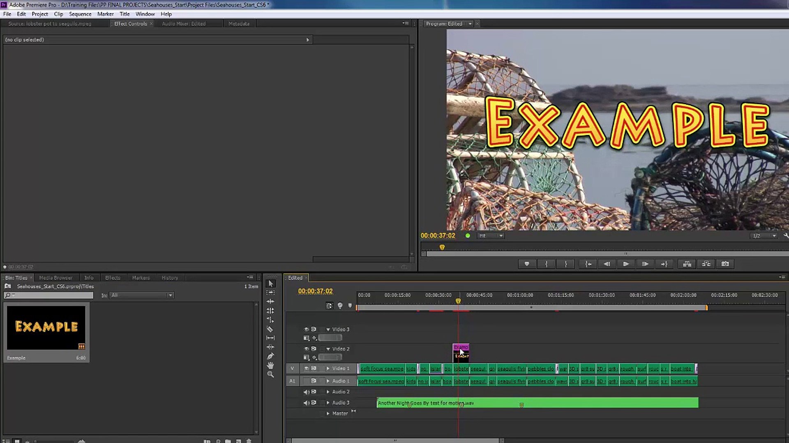
Task: Select the Track Select tool
Action: point(270,292)
